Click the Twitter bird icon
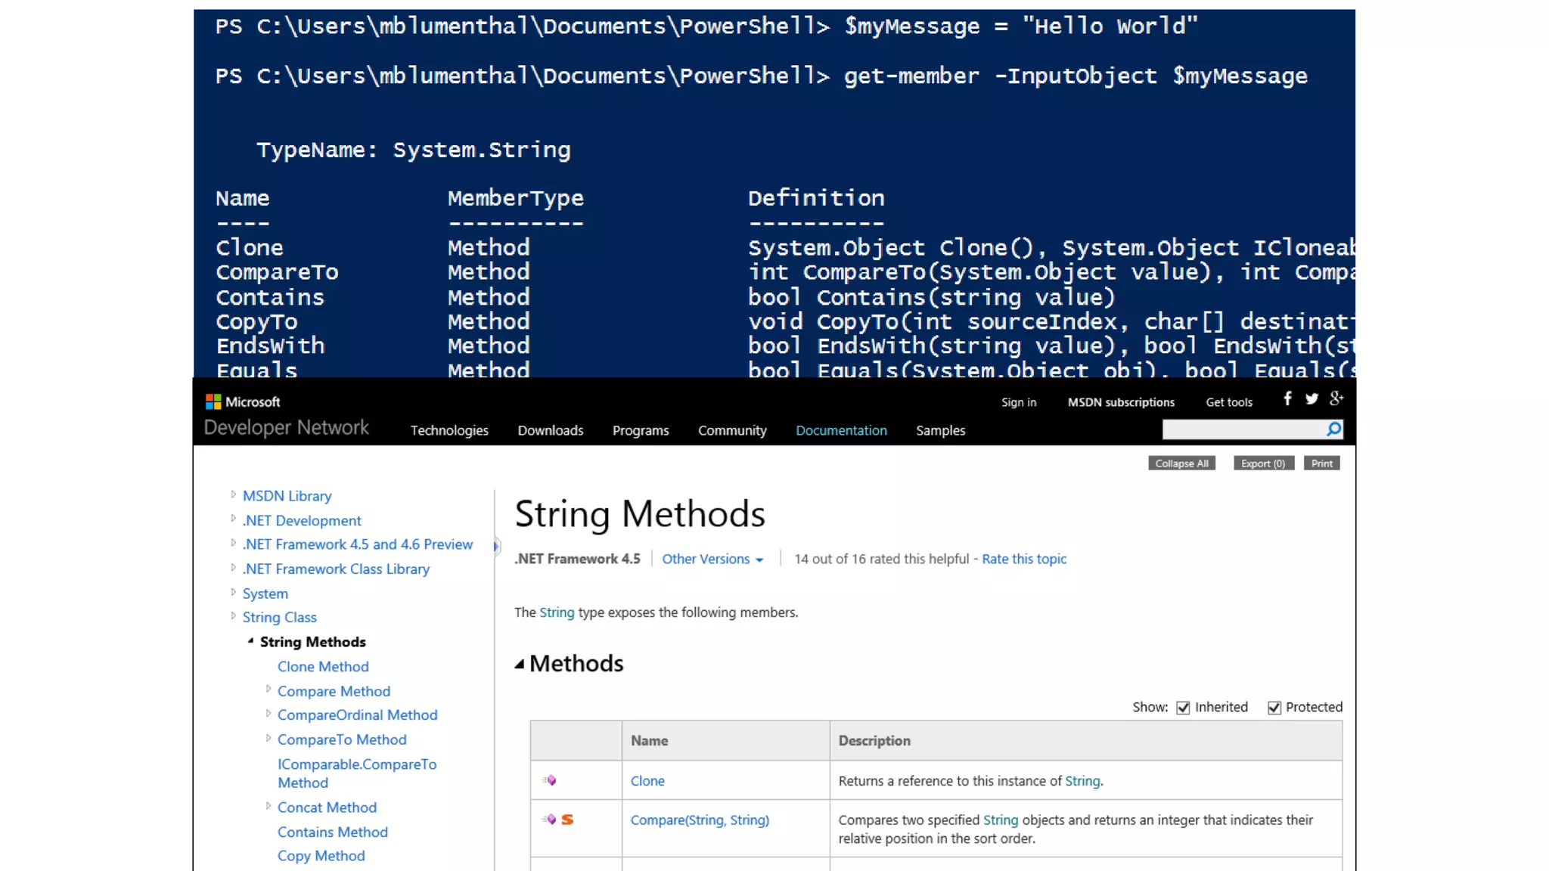 pyautogui.click(x=1312, y=398)
